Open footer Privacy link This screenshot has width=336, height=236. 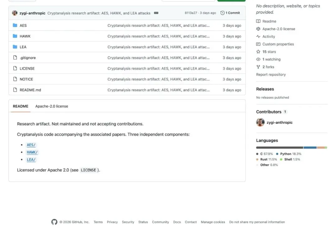[112, 222]
